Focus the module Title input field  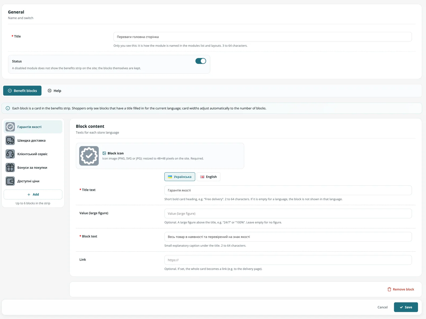[x=263, y=37]
